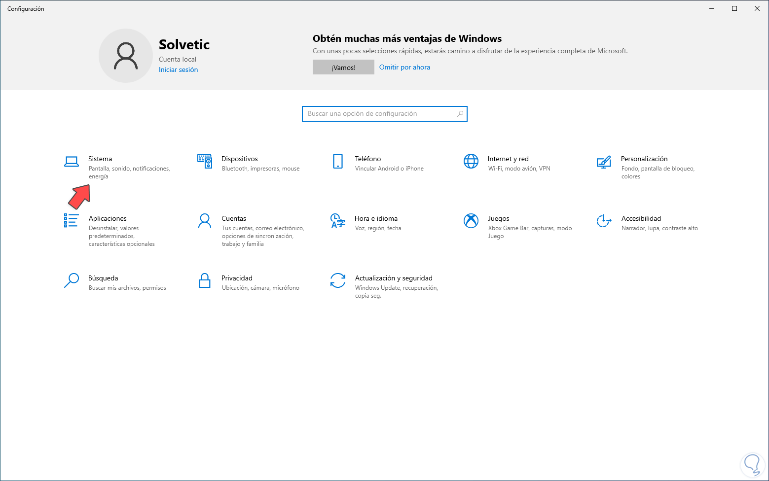Open the Hora e idioma icon
The height and width of the screenshot is (481, 769).
[x=338, y=221]
